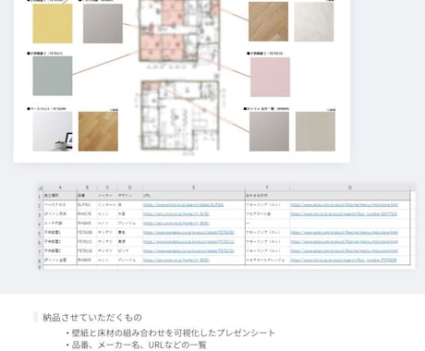Select row 1 number header

pyautogui.click(x=40, y=196)
